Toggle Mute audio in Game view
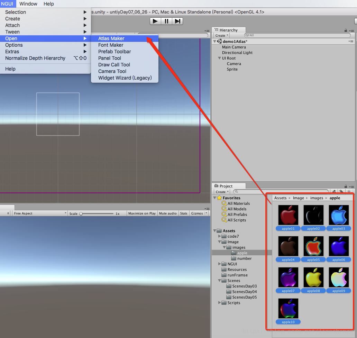357x338 pixels. 168,213
